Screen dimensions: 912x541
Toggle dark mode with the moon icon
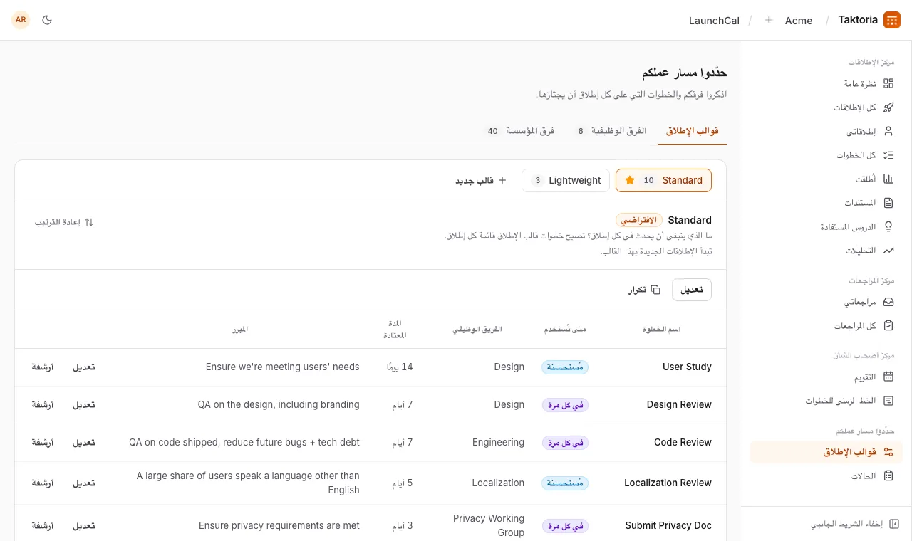point(47,20)
